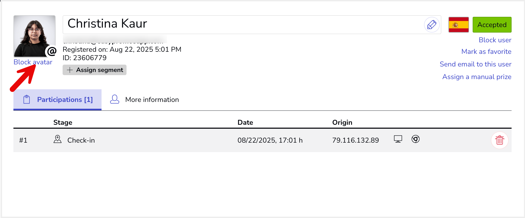This screenshot has width=525, height=218.
Task: Click the desktop monitor device icon
Action: pos(398,139)
